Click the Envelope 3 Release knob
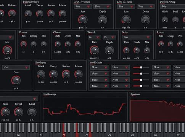The height and width of the screenshot is (137, 185). (x=78, y=74)
